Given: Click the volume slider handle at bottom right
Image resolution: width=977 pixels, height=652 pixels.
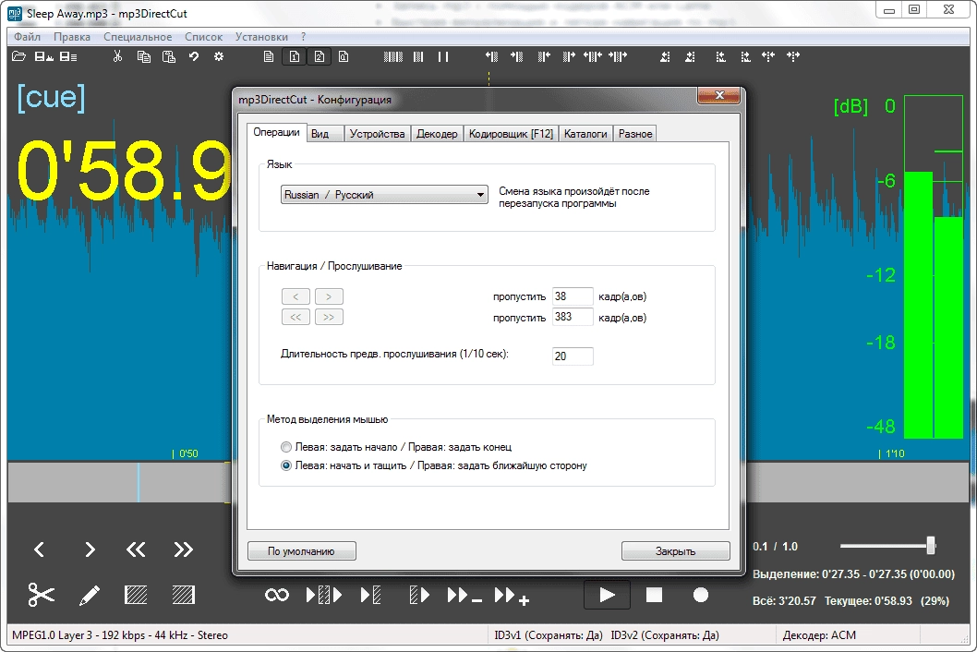Looking at the screenshot, I should tap(931, 546).
